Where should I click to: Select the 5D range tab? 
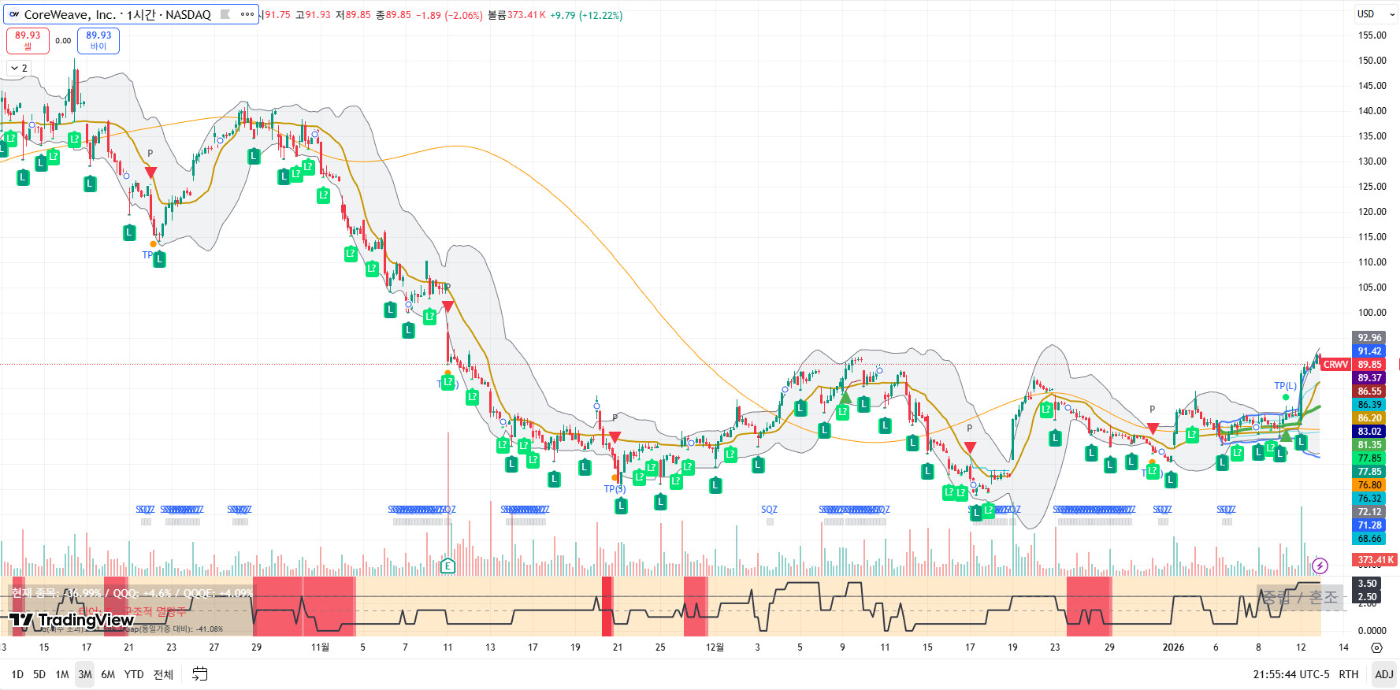point(39,674)
